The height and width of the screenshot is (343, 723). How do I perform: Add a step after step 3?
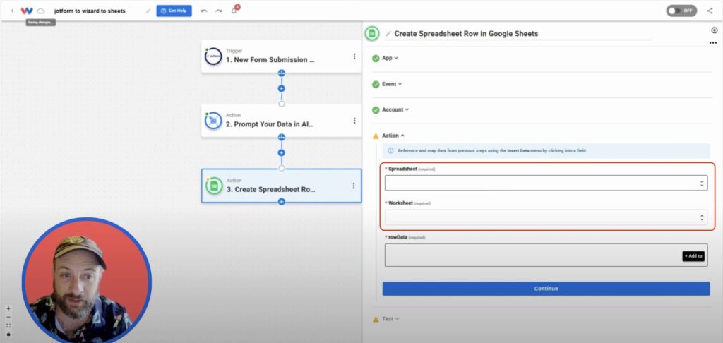click(x=282, y=201)
